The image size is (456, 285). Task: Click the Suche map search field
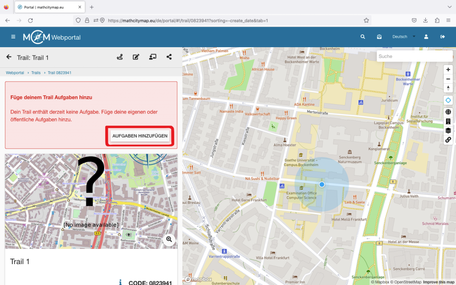click(414, 57)
